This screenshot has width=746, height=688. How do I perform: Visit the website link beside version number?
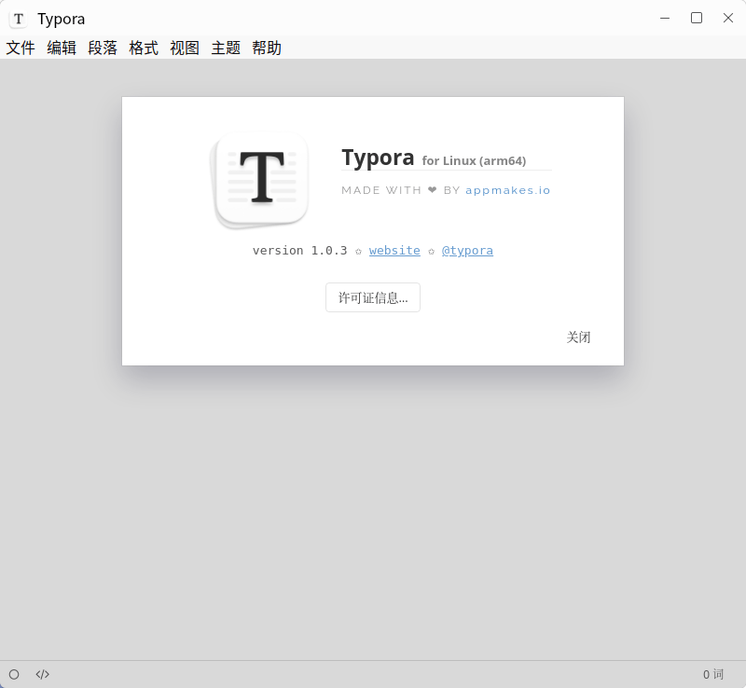394,251
